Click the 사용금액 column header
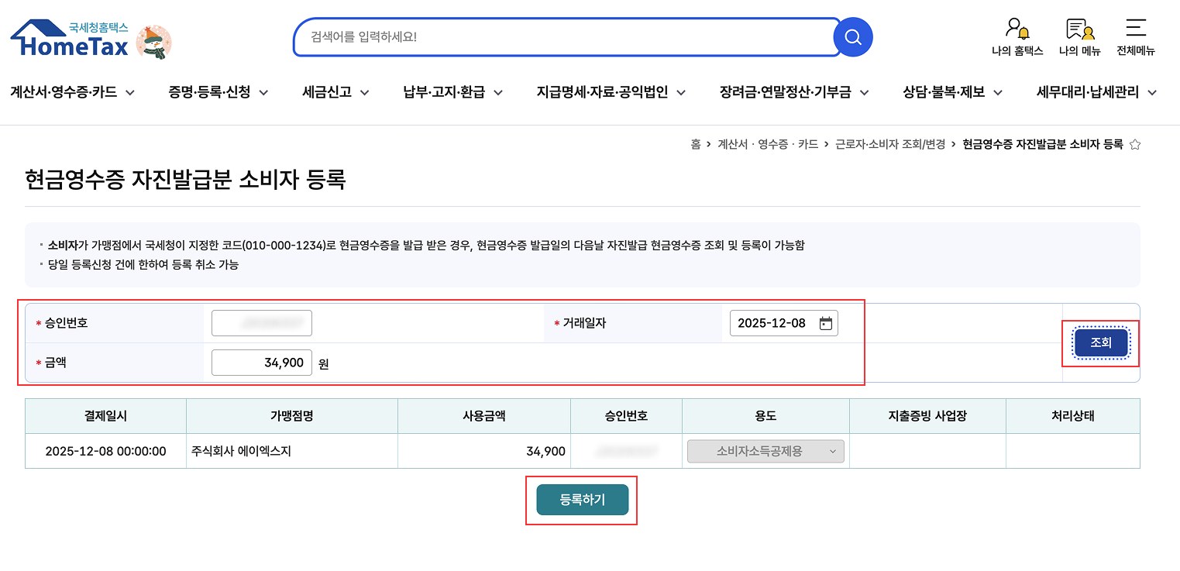Image resolution: width=1180 pixels, height=571 pixels. (x=484, y=416)
